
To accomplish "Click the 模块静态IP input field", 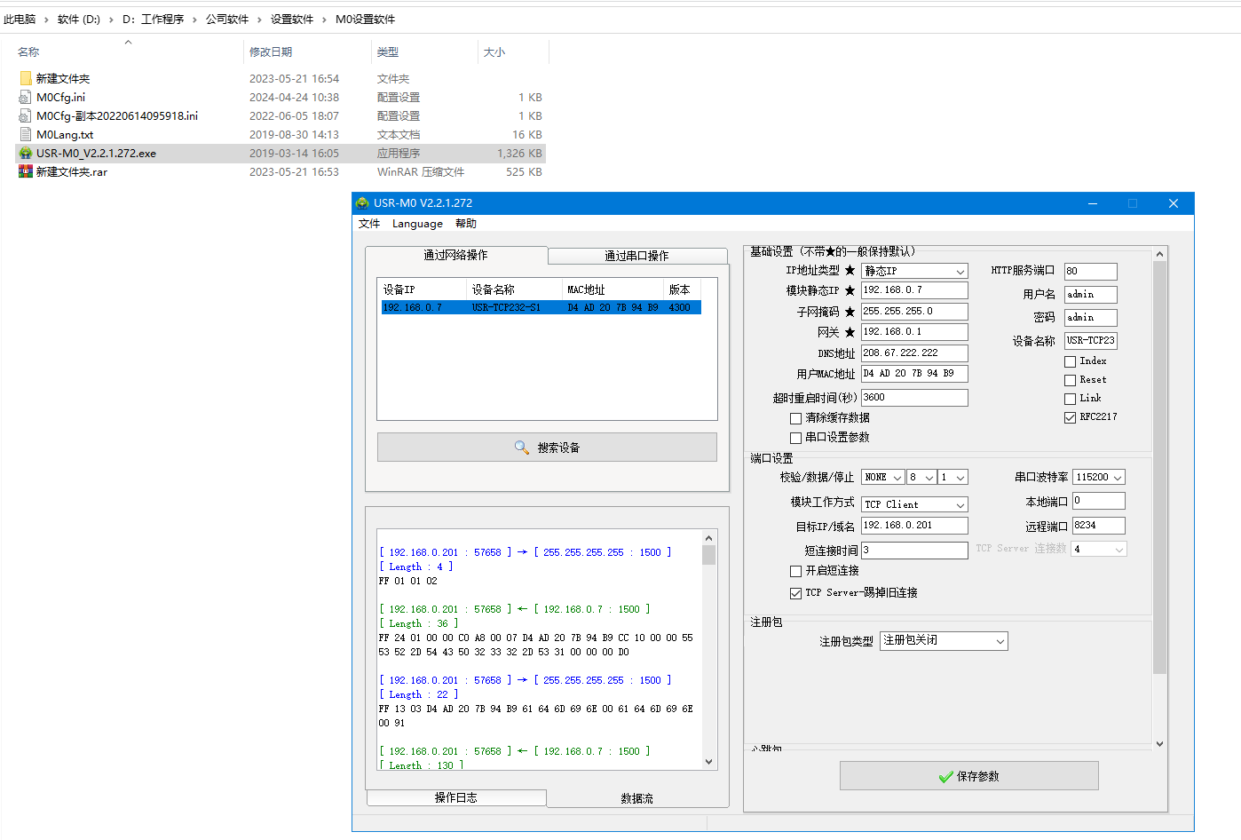I will click(913, 290).
